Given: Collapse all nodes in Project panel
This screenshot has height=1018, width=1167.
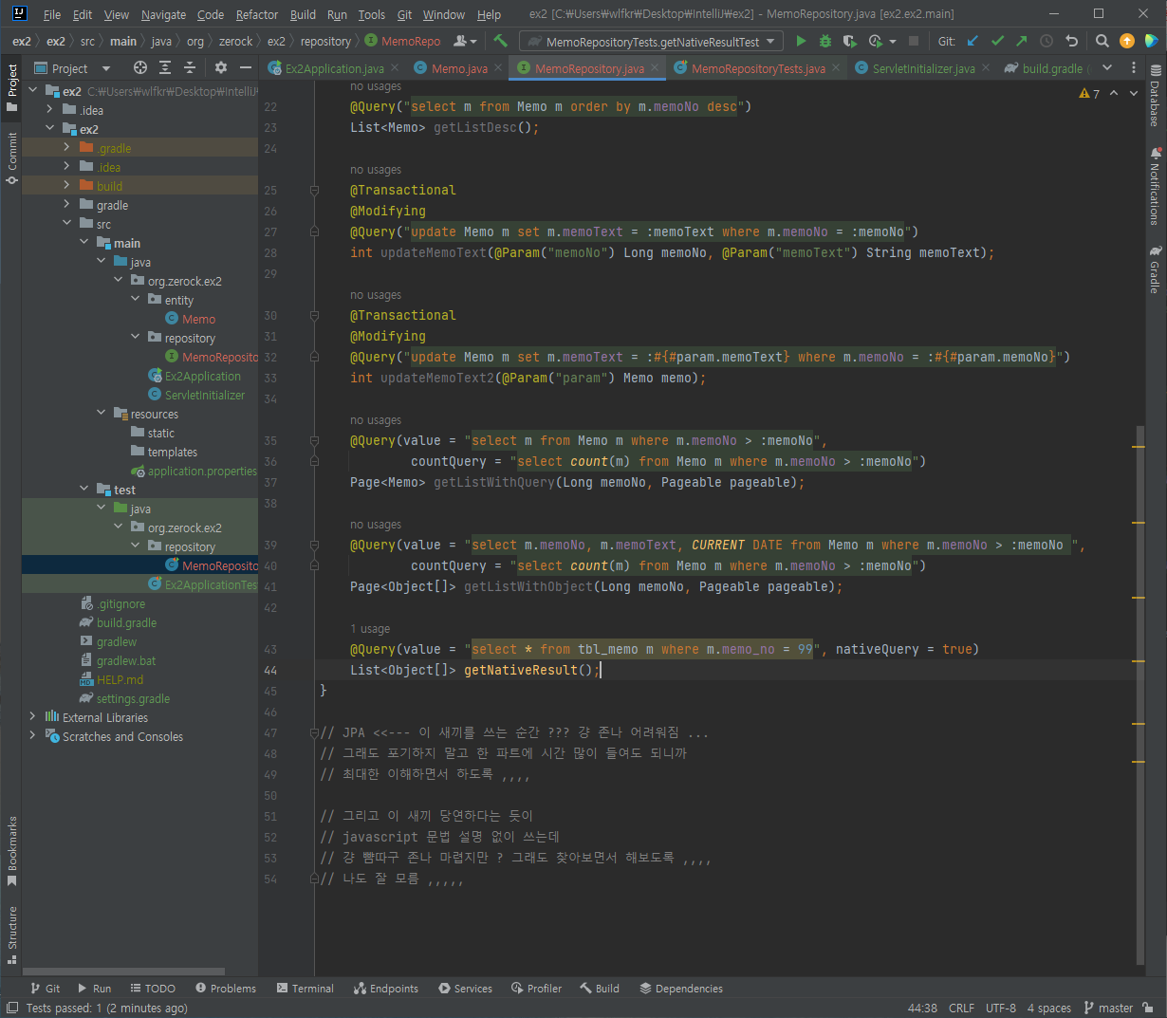Looking at the screenshot, I should click(x=190, y=67).
